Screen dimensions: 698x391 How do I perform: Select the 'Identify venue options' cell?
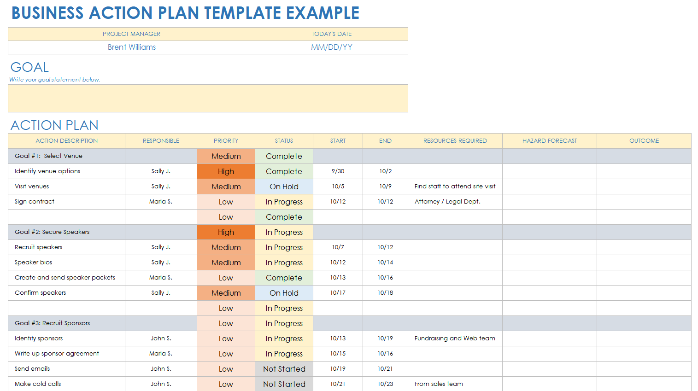(x=67, y=171)
